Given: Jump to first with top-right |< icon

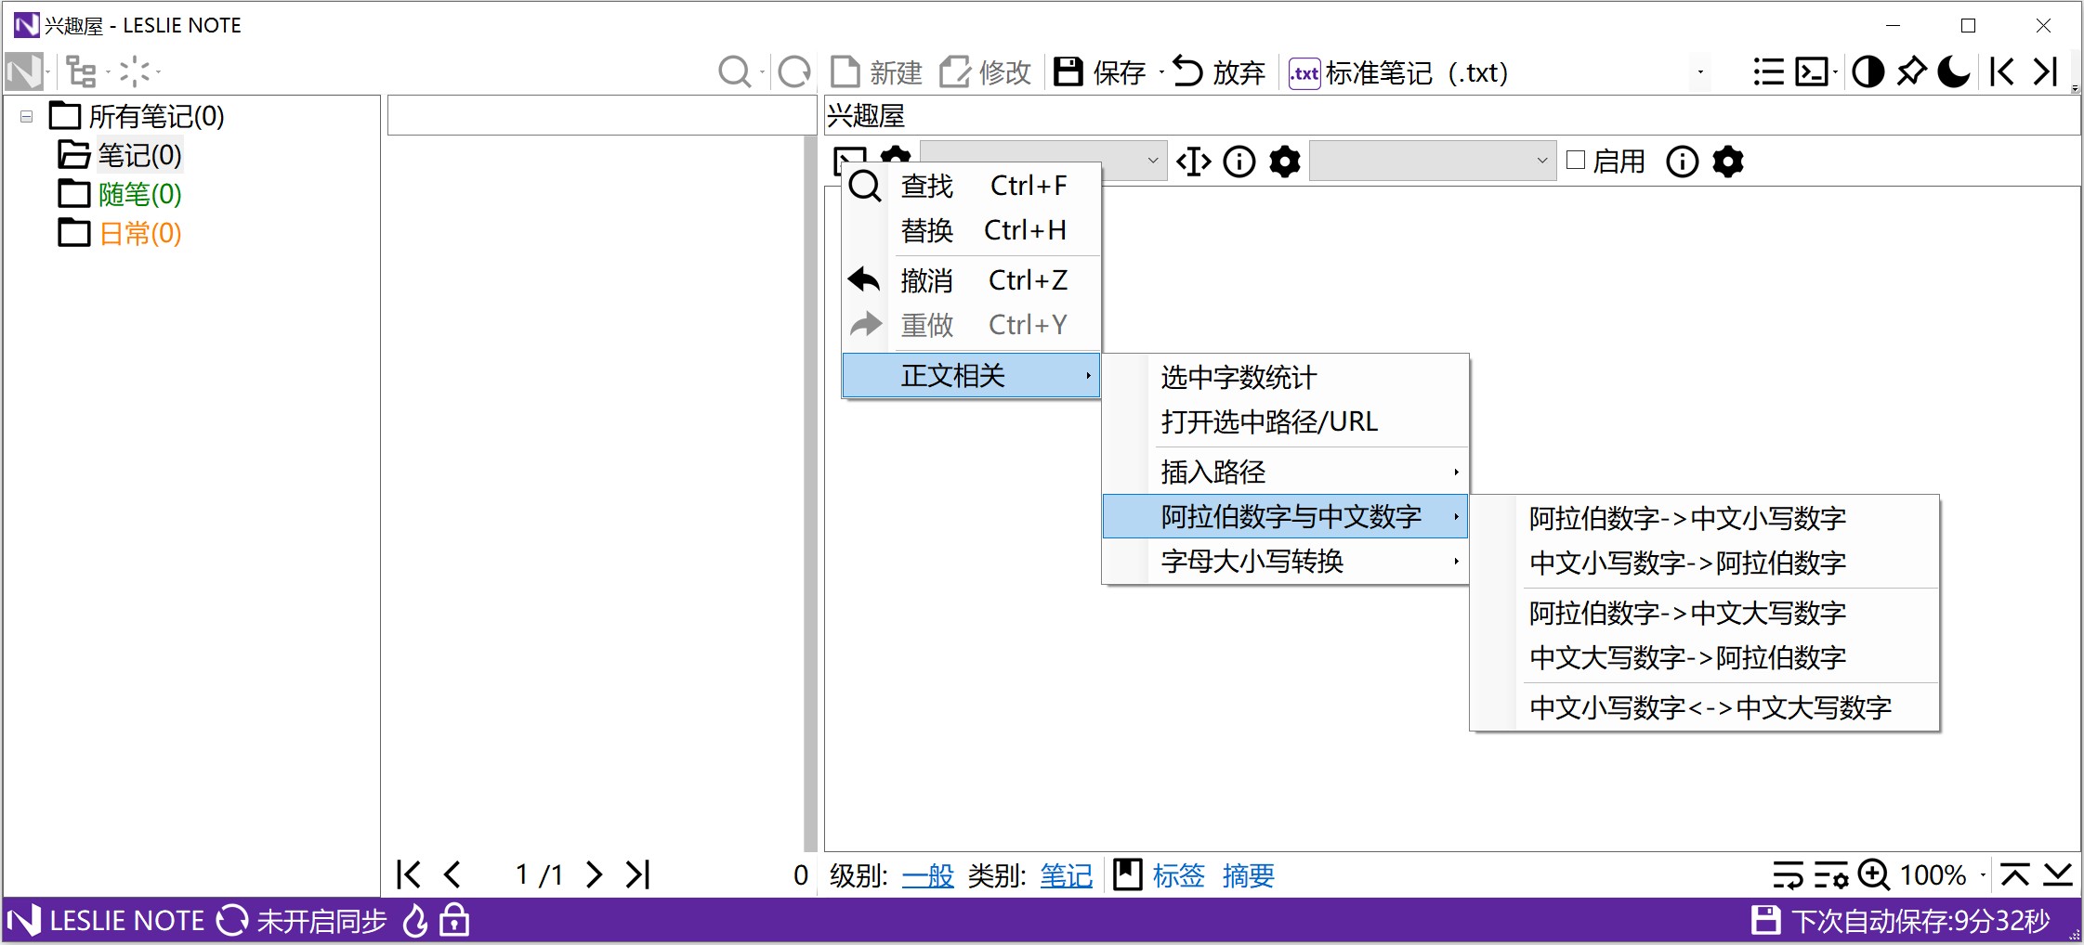Looking at the screenshot, I should (2002, 71).
